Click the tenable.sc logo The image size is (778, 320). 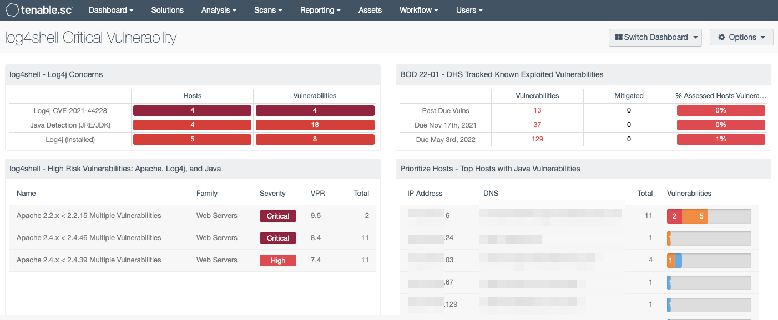(x=39, y=10)
